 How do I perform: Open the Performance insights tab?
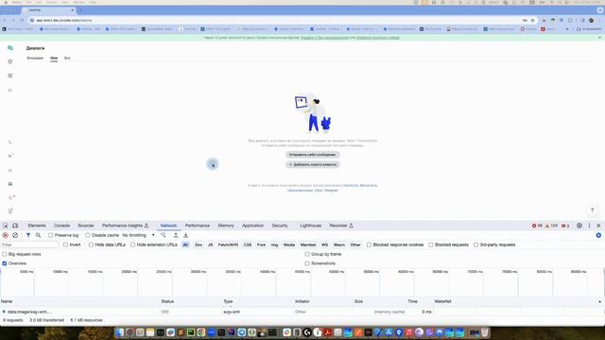coord(125,226)
